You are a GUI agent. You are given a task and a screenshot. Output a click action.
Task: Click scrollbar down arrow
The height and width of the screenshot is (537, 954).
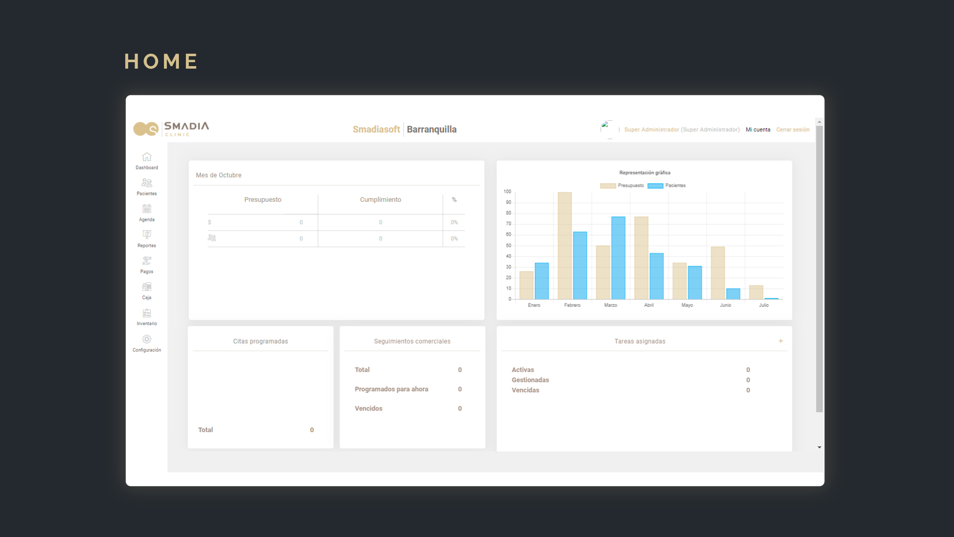pos(819,447)
